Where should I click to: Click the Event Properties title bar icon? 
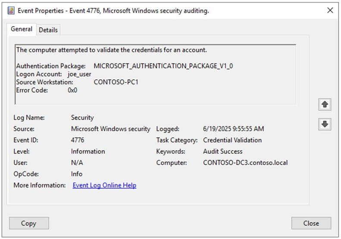click(11, 11)
